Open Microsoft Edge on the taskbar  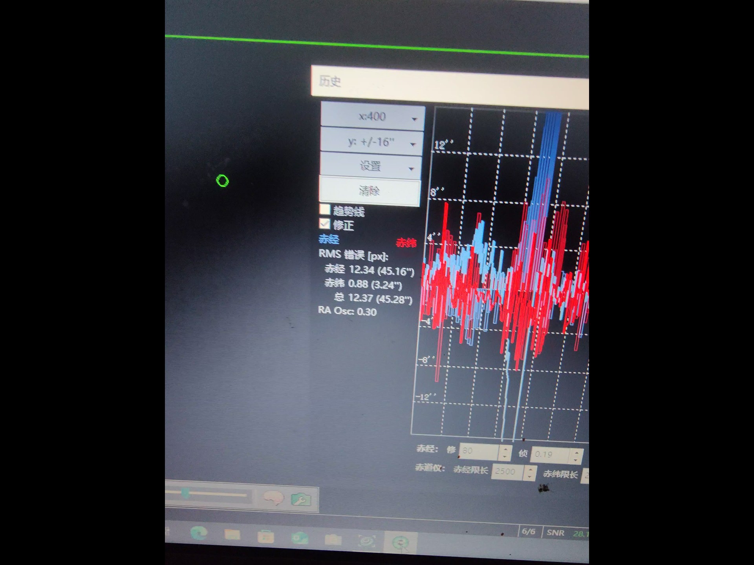(x=199, y=534)
